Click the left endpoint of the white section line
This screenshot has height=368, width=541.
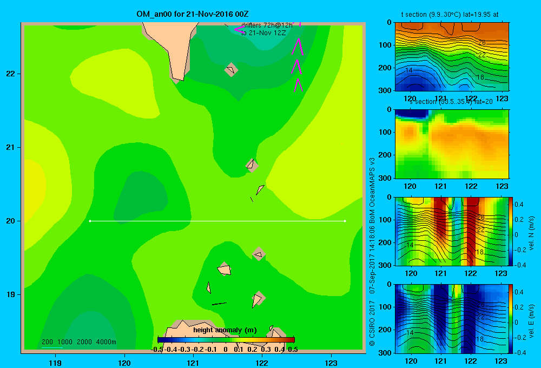[90, 221]
